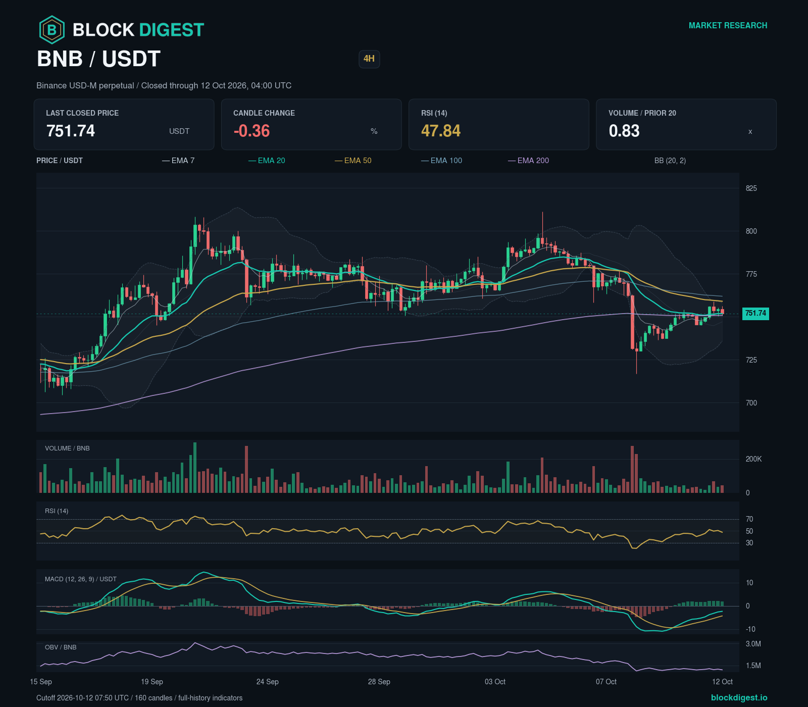
Task: Click the RSI 30 axis tick
Action: click(x=749, y=543)
